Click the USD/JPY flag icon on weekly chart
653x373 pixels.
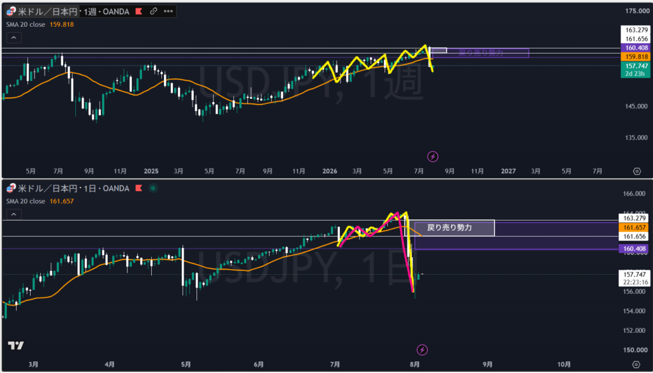(11, 11)
